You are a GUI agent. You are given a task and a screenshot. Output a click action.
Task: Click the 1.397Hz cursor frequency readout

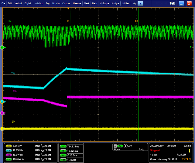tap(72, 159)
